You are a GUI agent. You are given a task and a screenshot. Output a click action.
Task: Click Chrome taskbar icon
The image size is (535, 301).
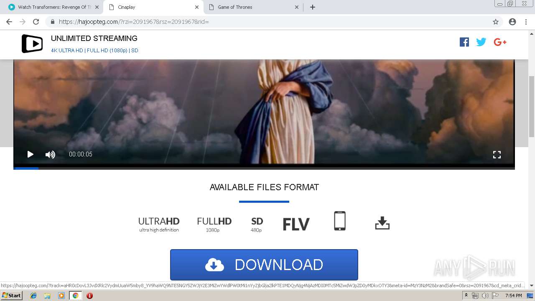point(75,296)
